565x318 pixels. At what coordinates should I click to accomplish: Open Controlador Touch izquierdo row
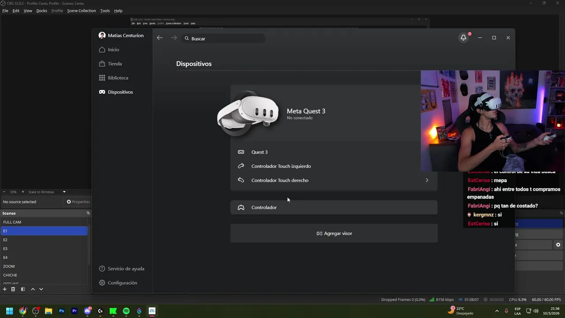tap(334, 166)
